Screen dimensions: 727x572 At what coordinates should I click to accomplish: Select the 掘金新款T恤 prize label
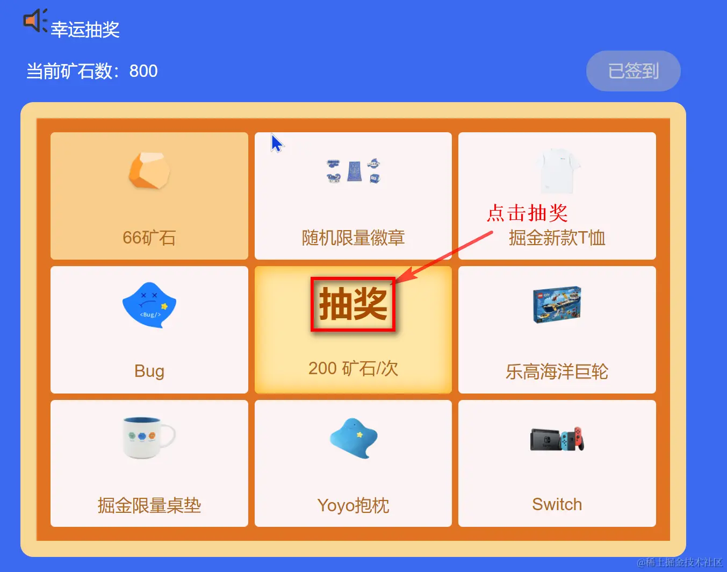coord(557,238)
